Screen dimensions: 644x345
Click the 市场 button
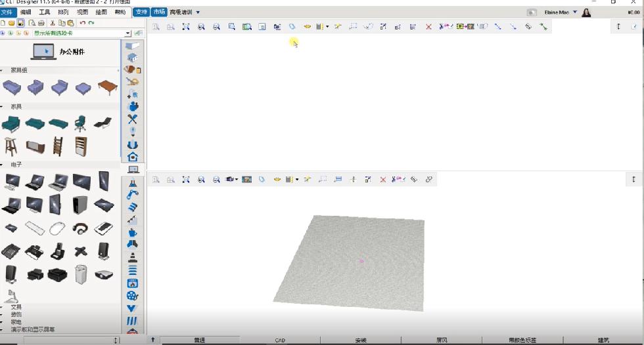click(159, 12)
